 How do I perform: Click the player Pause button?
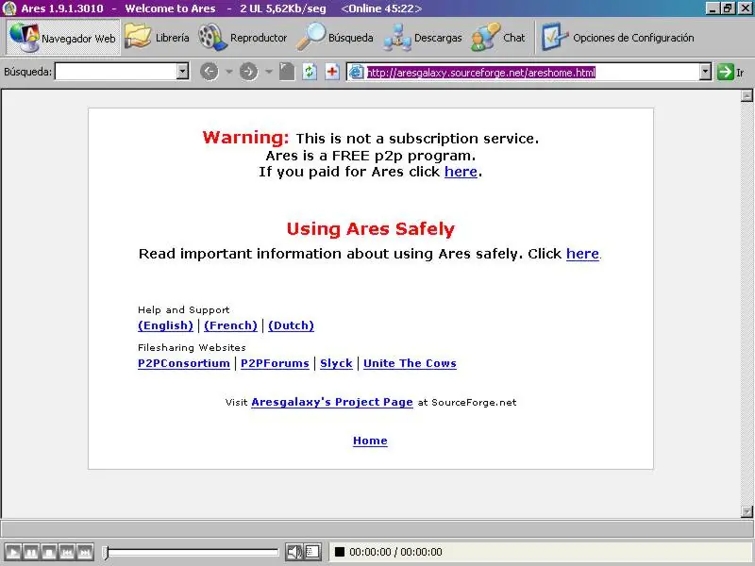(x=31, y=552)
